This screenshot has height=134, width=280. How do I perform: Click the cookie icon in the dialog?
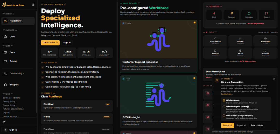tap(217, 80)
